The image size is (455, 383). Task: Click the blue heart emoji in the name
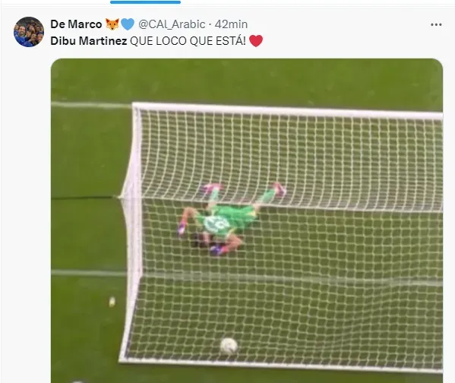128,24
